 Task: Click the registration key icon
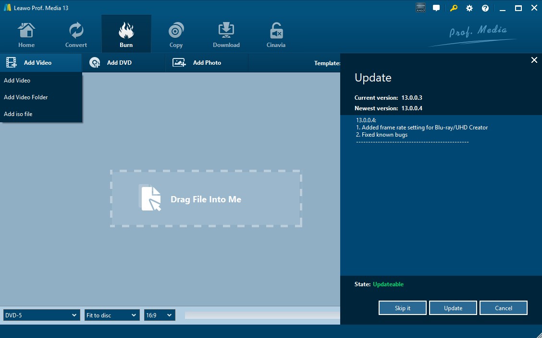454,8
